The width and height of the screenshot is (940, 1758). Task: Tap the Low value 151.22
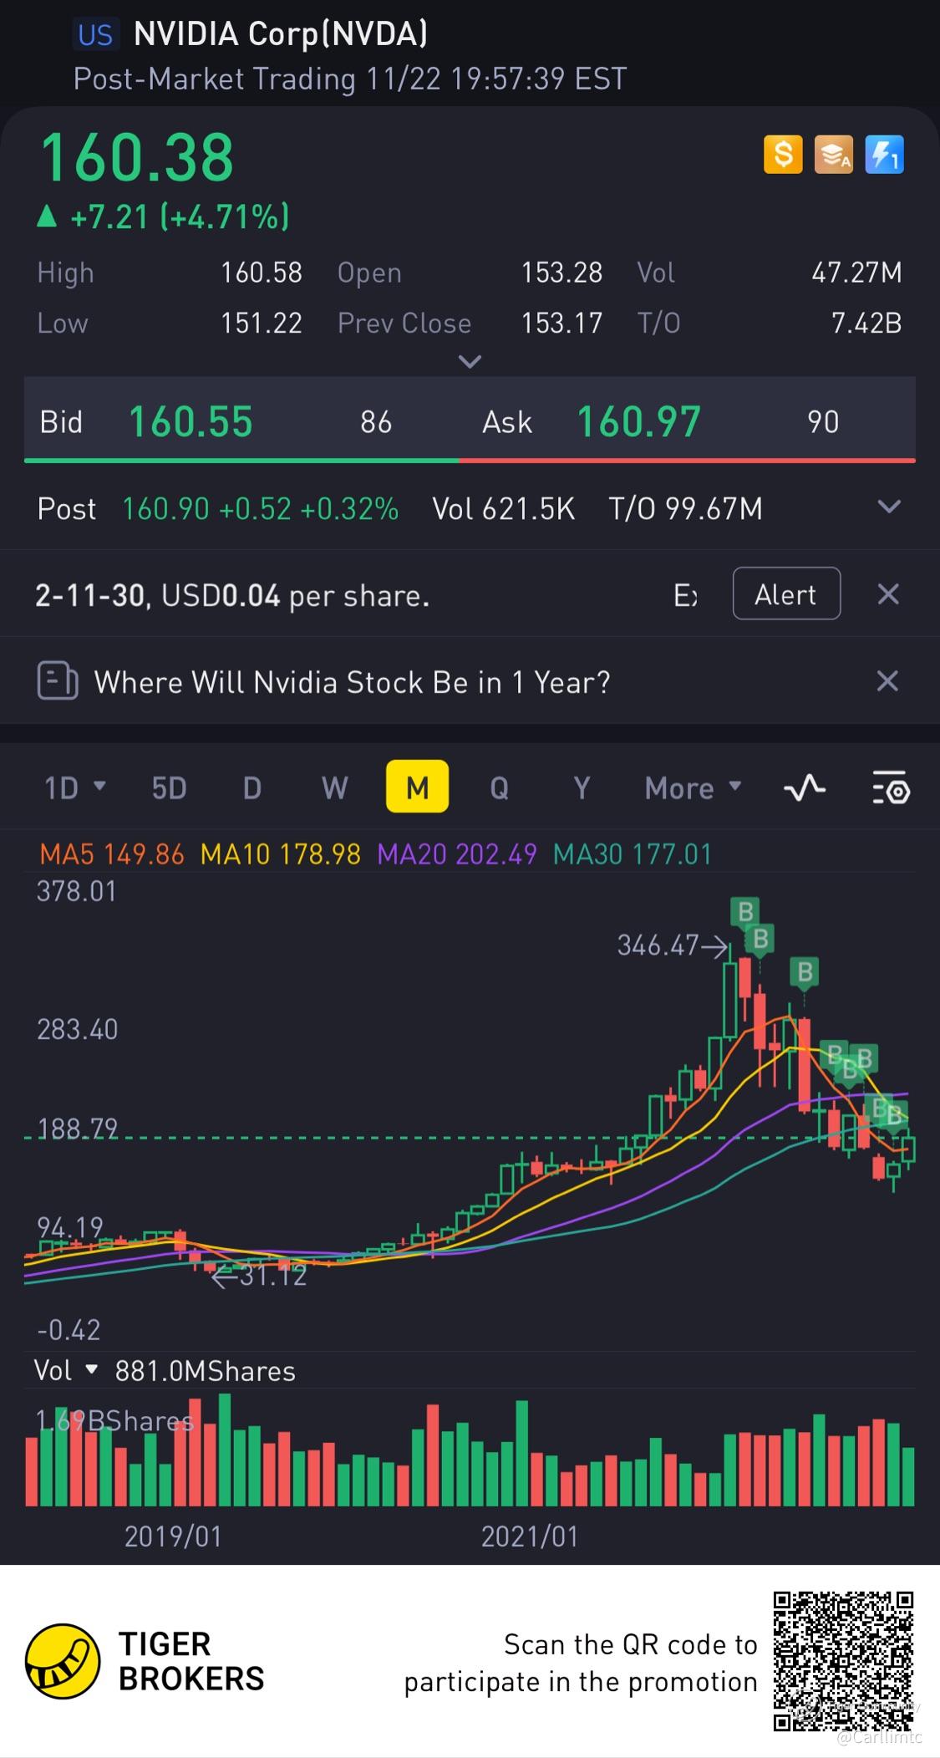(x=261, y=324)
